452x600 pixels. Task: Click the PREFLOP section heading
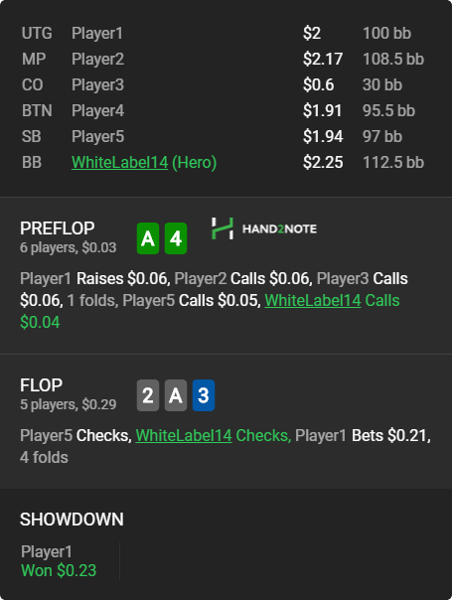coord(57,228)
